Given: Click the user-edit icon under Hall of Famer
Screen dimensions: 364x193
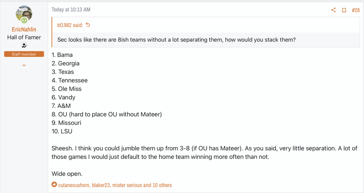Looking at the screenshot, I should pyautogui.click(x=24, y=45).
